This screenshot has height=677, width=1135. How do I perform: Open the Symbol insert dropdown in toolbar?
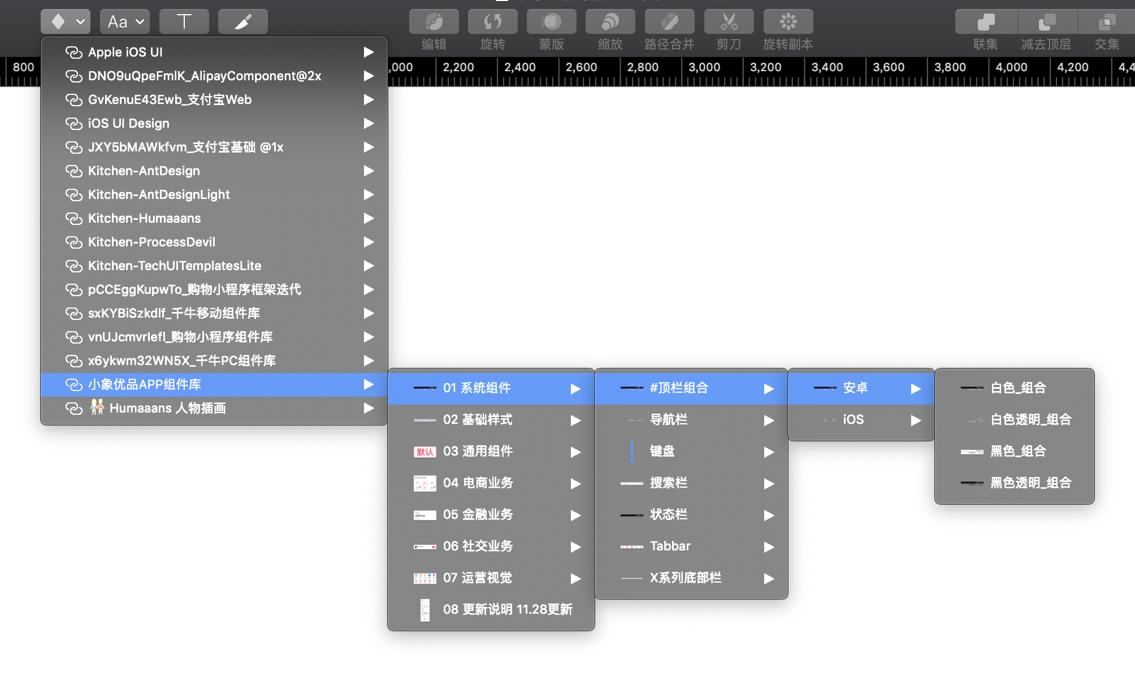(x=66, y=21)
